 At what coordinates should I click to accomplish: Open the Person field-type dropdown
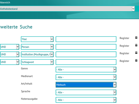pos(37,47)
